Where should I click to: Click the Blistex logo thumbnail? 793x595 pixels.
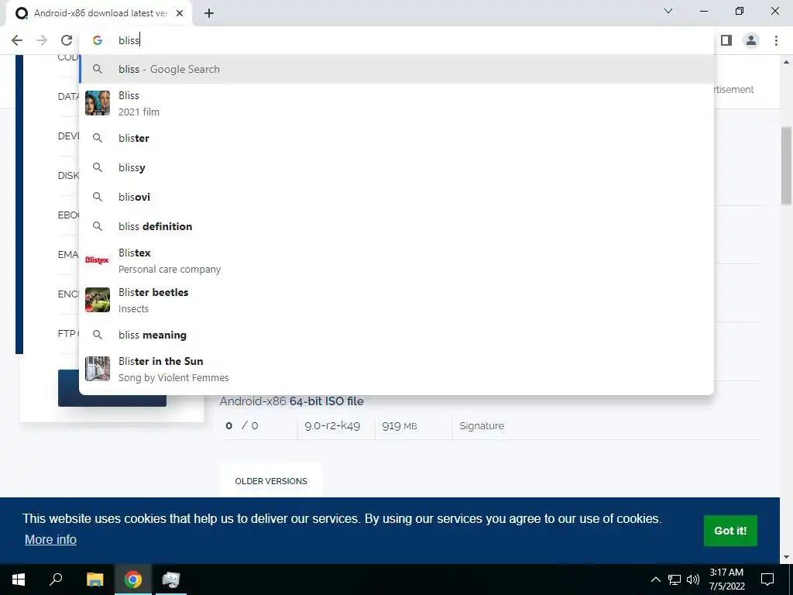click(x=98, y=260)
